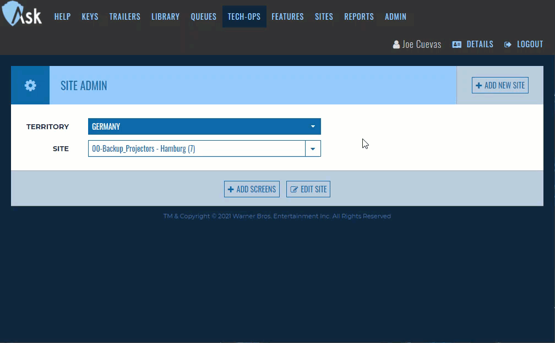Click the EDIT SITE button
Viewport: 555px width, 343px height.
(x=308, y=189)
